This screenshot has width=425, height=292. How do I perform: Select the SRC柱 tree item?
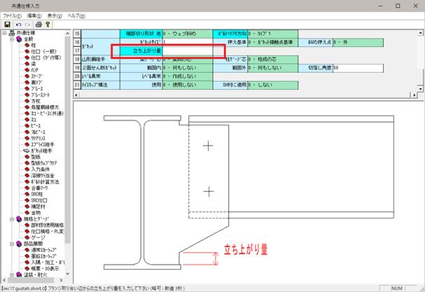pos(36,194)
